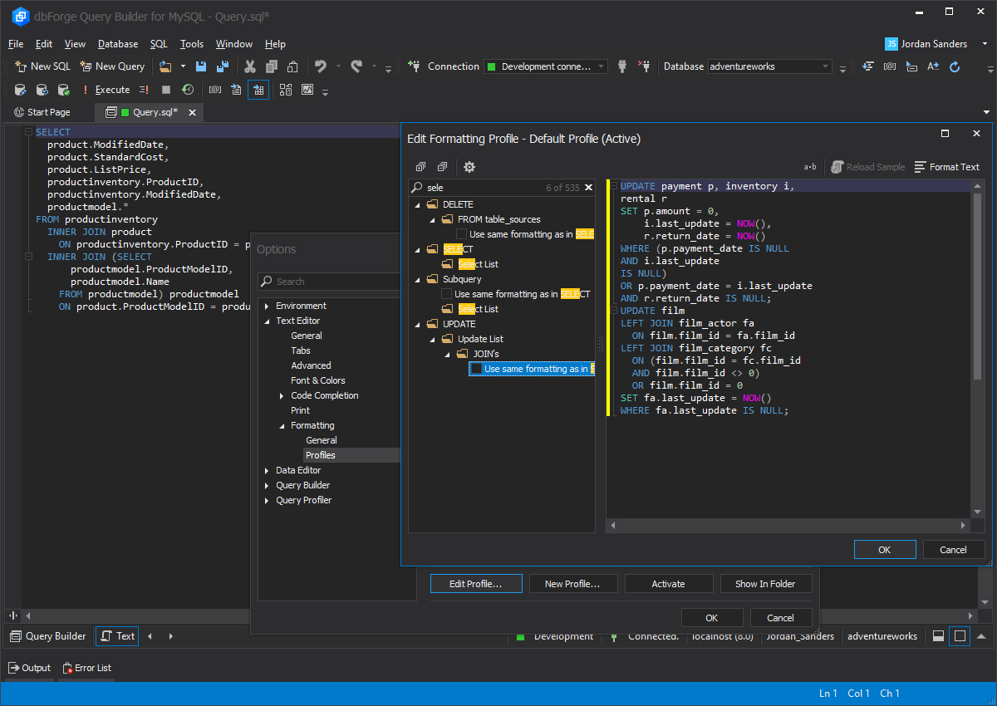The height and width of the screenshot is (706, 997).
Task: Click Format Text button
Action: pyautogui.click(x=947, y=167)
